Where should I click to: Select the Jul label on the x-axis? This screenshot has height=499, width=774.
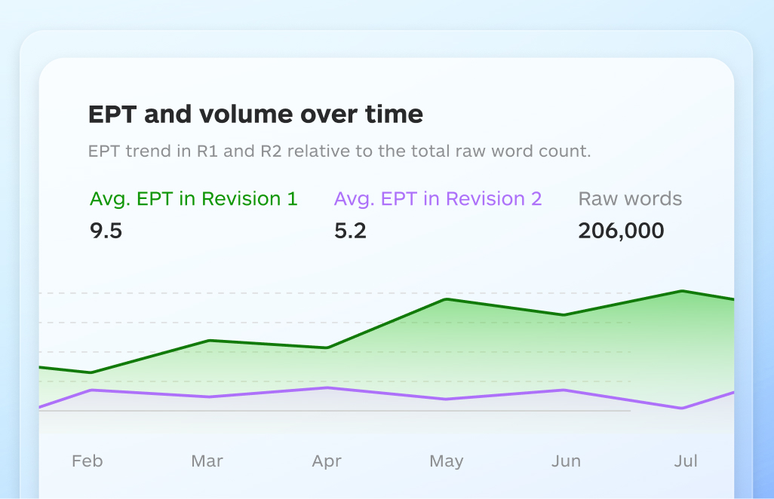(686, 461)
